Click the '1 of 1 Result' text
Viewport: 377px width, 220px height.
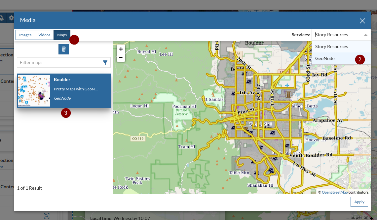[x=29, y=188]
